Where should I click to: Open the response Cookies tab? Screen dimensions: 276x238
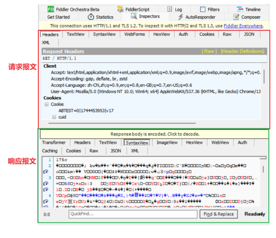(74, 151)
